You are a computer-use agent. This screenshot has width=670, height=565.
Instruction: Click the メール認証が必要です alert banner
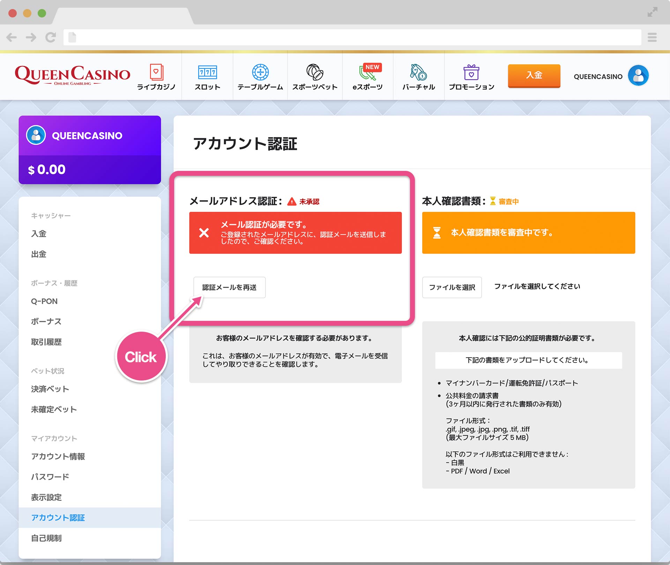(x=295, y=233)
